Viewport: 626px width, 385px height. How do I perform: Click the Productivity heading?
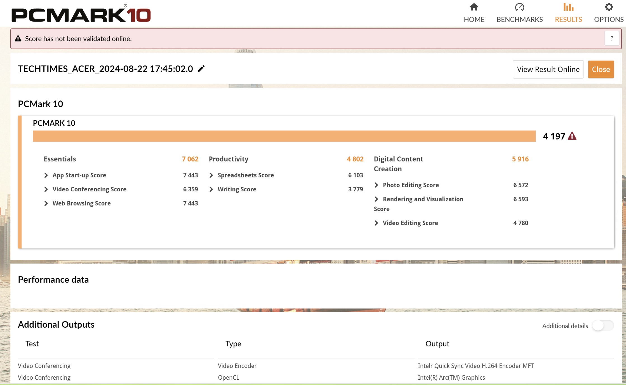click(x=229, y=159)
